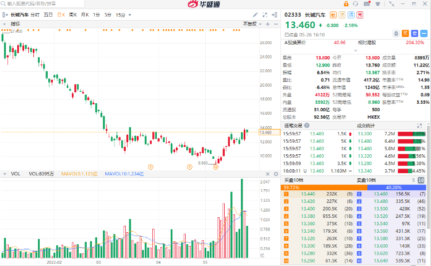Click first E earnings marker on chart

(151, 167)
